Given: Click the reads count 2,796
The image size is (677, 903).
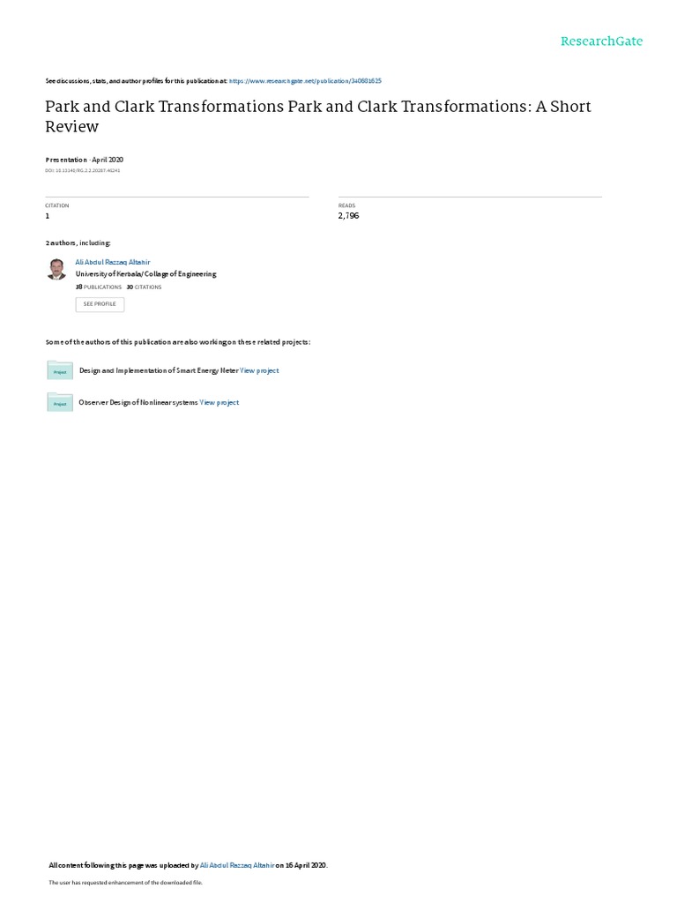Looking at the screenshot, I should point(348,215).
